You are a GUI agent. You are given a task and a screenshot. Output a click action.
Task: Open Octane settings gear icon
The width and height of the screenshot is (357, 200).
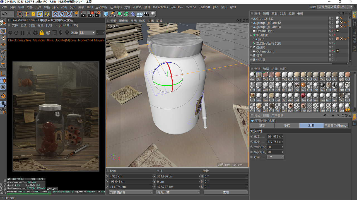35,33
